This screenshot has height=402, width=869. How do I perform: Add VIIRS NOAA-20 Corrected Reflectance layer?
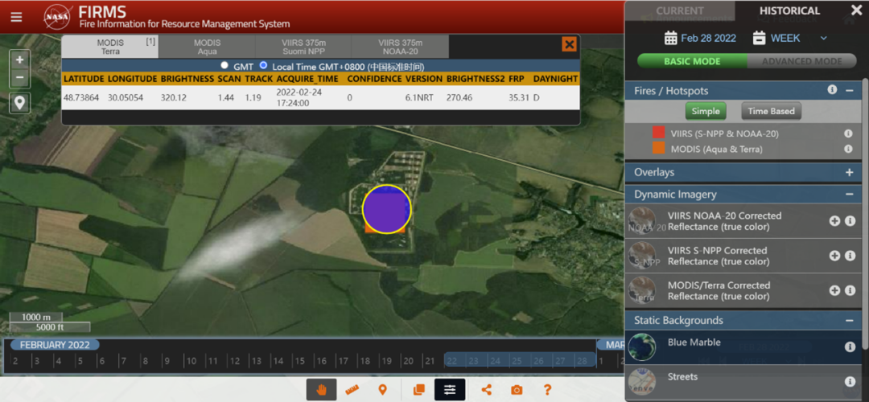(834, 221)
